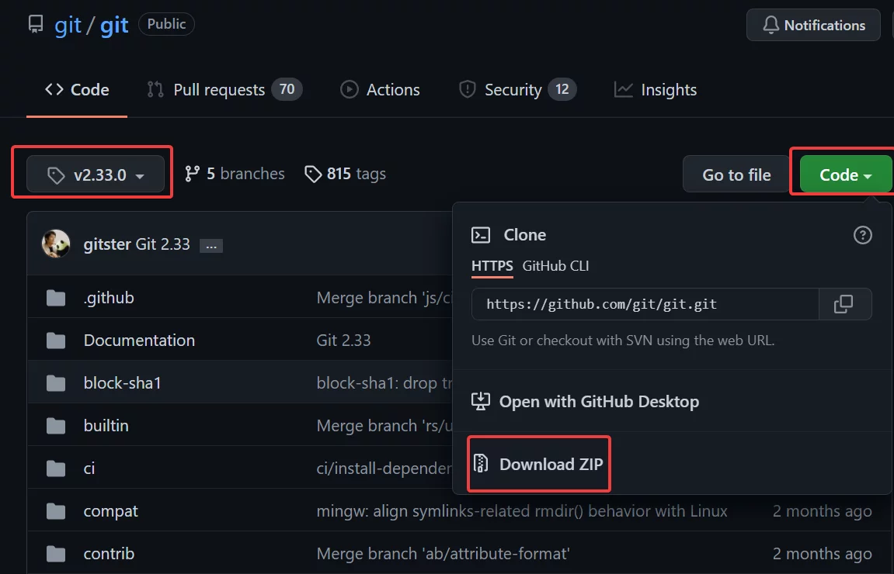Click the folder icon next to builtin
The width and height of the screenshot is (894, 574).
coord(56,426)
